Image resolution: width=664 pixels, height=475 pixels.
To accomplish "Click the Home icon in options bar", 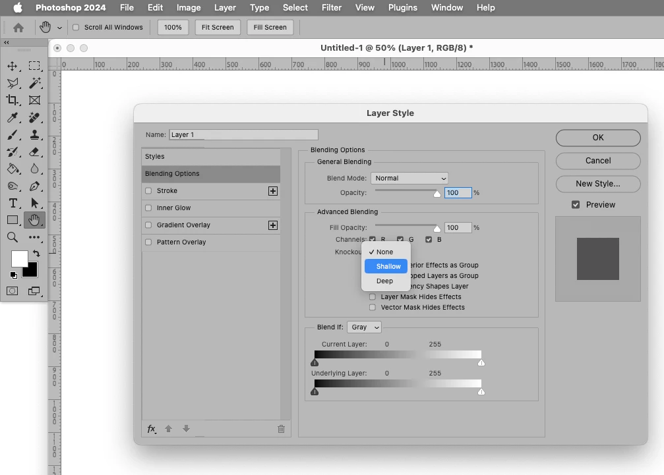I will point(18,28).
